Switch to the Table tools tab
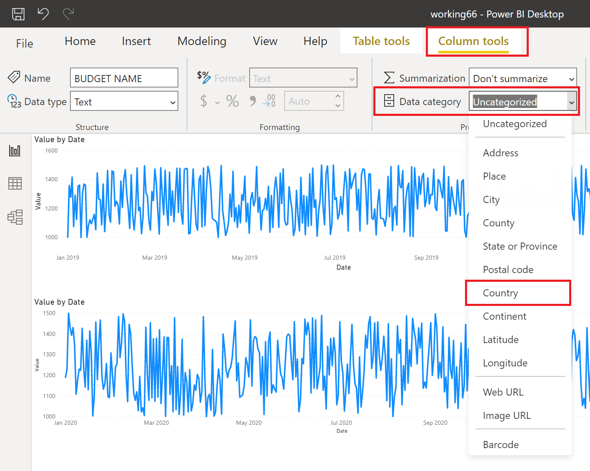The width and height of the screenshot is (590, 471). (x=381, y=41)
